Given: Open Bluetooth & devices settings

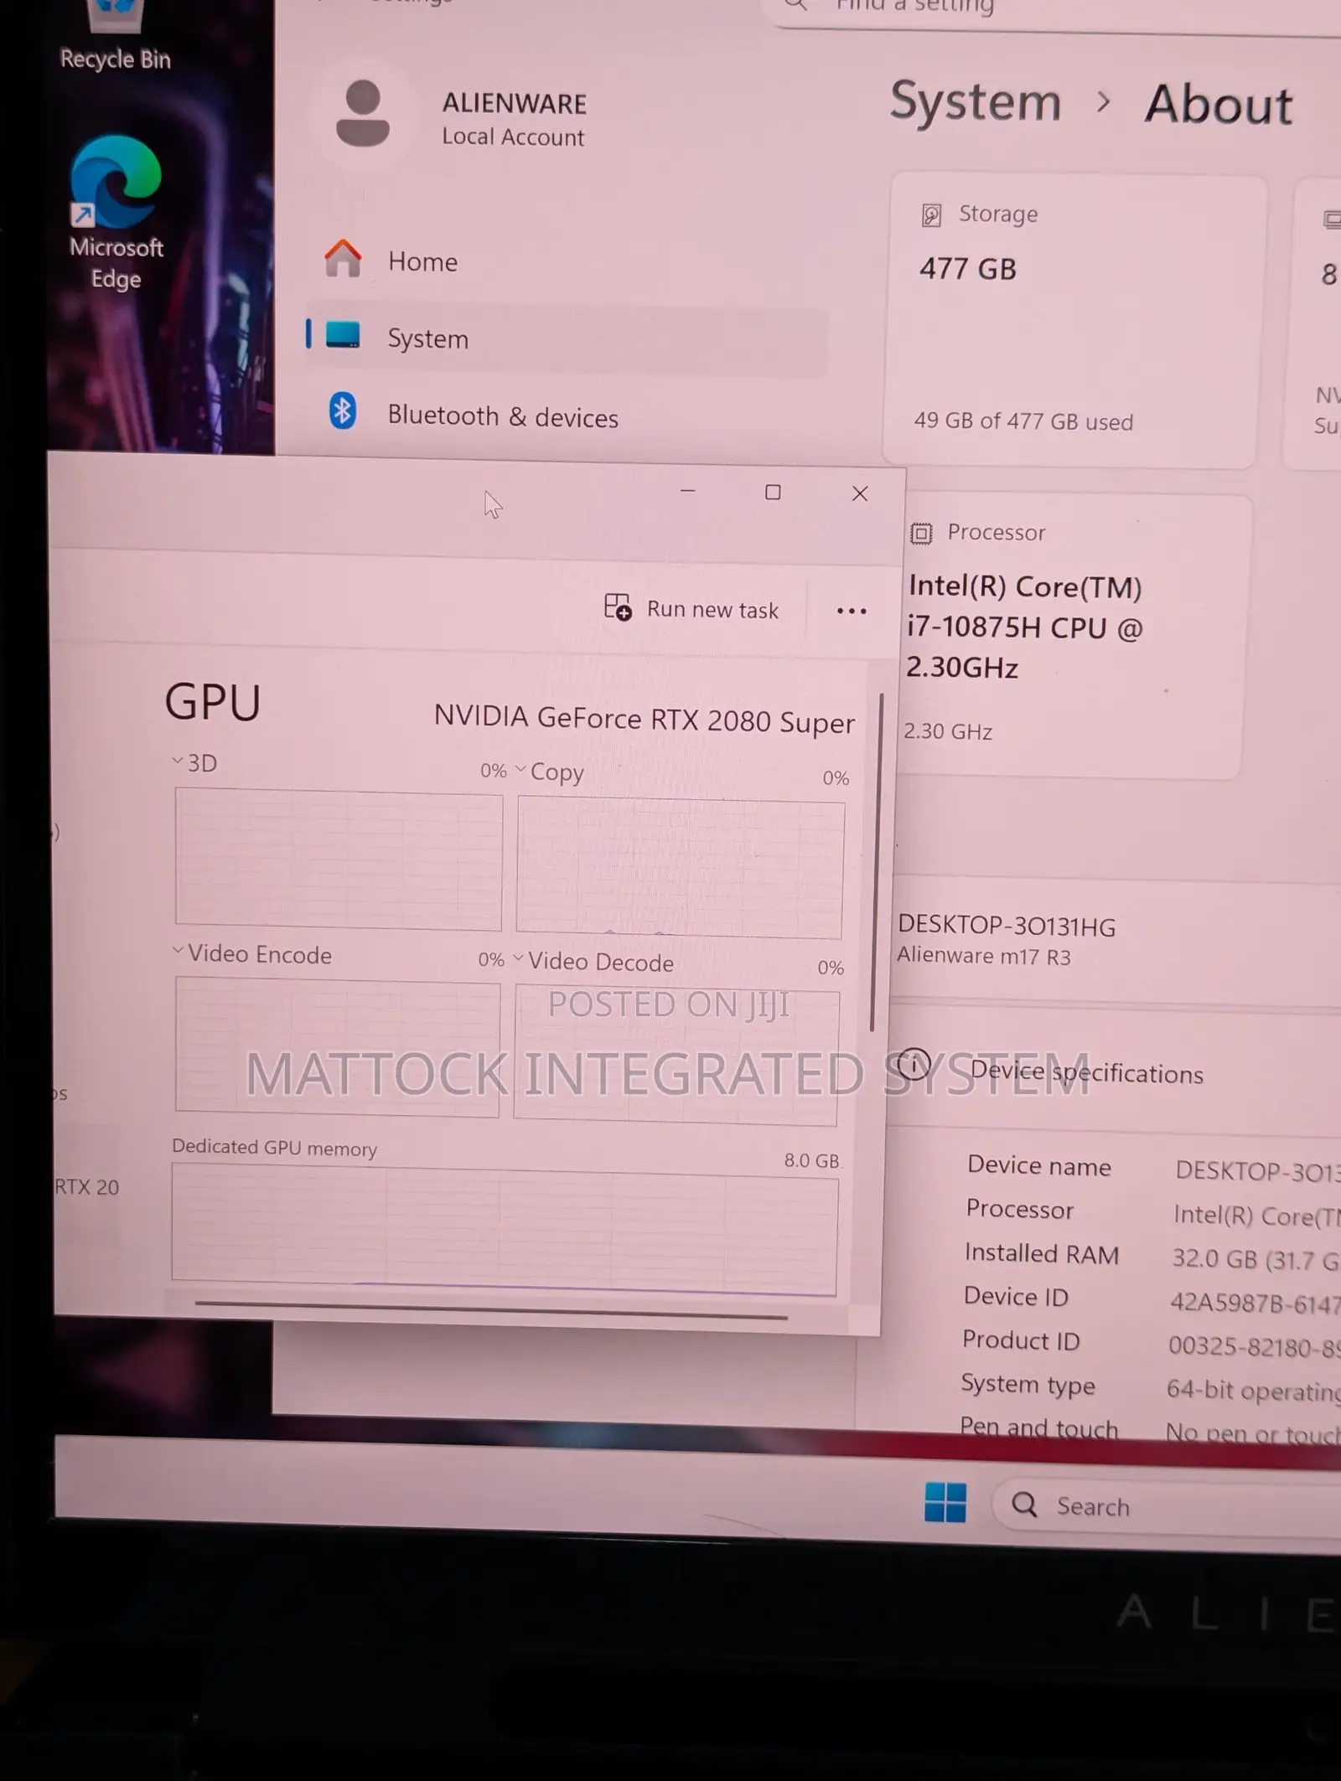Looking at the screenshot, I should click(x=567, y=416).
